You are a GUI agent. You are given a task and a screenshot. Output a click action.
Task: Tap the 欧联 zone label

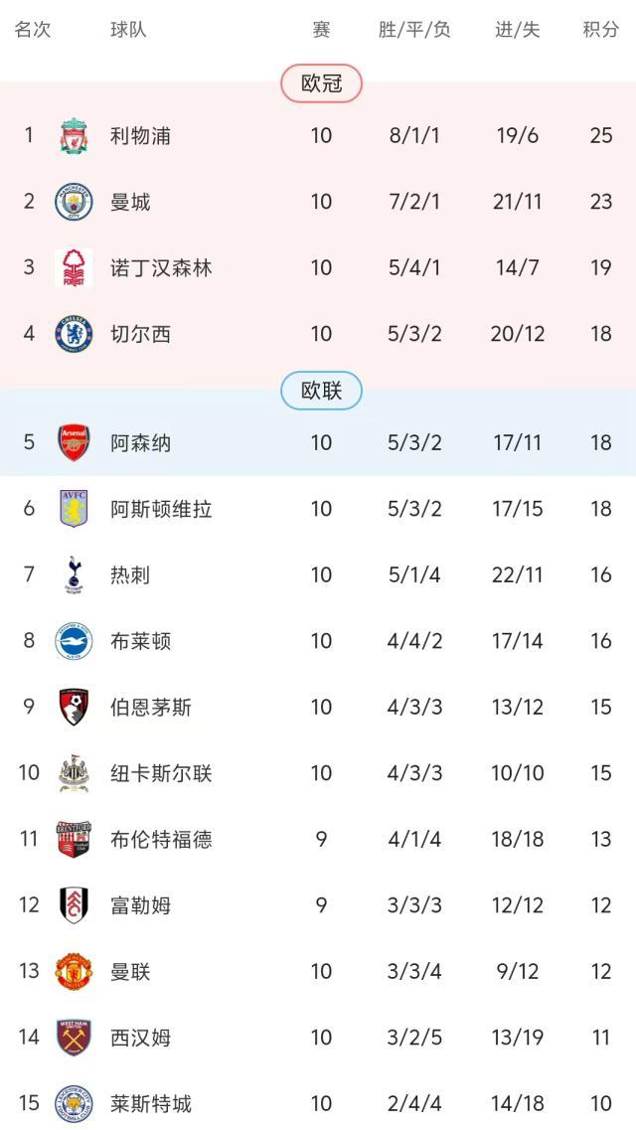pyautogui.click(x=321, y=391)
